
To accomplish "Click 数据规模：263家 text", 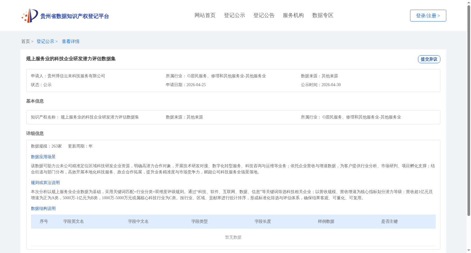I will [47, 146].
